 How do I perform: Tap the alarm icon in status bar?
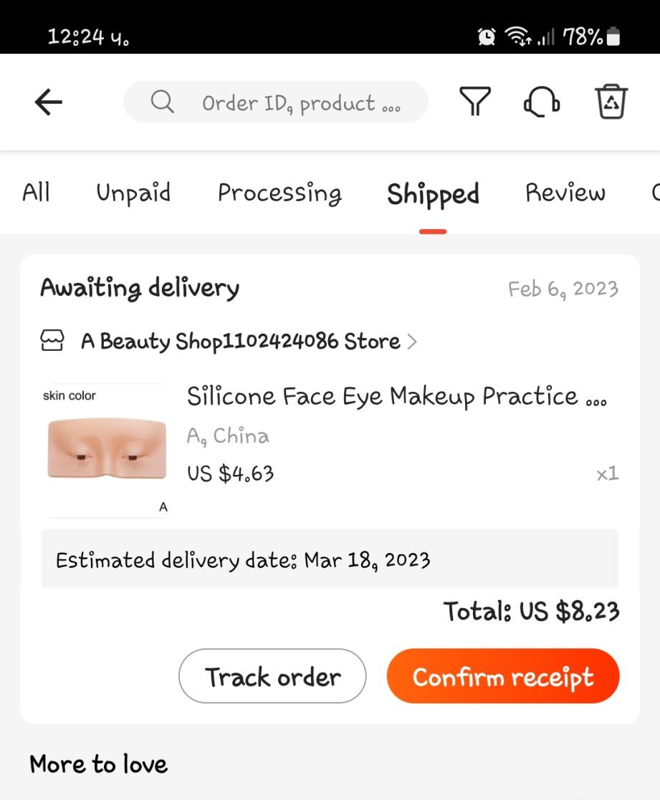point(487,37)
